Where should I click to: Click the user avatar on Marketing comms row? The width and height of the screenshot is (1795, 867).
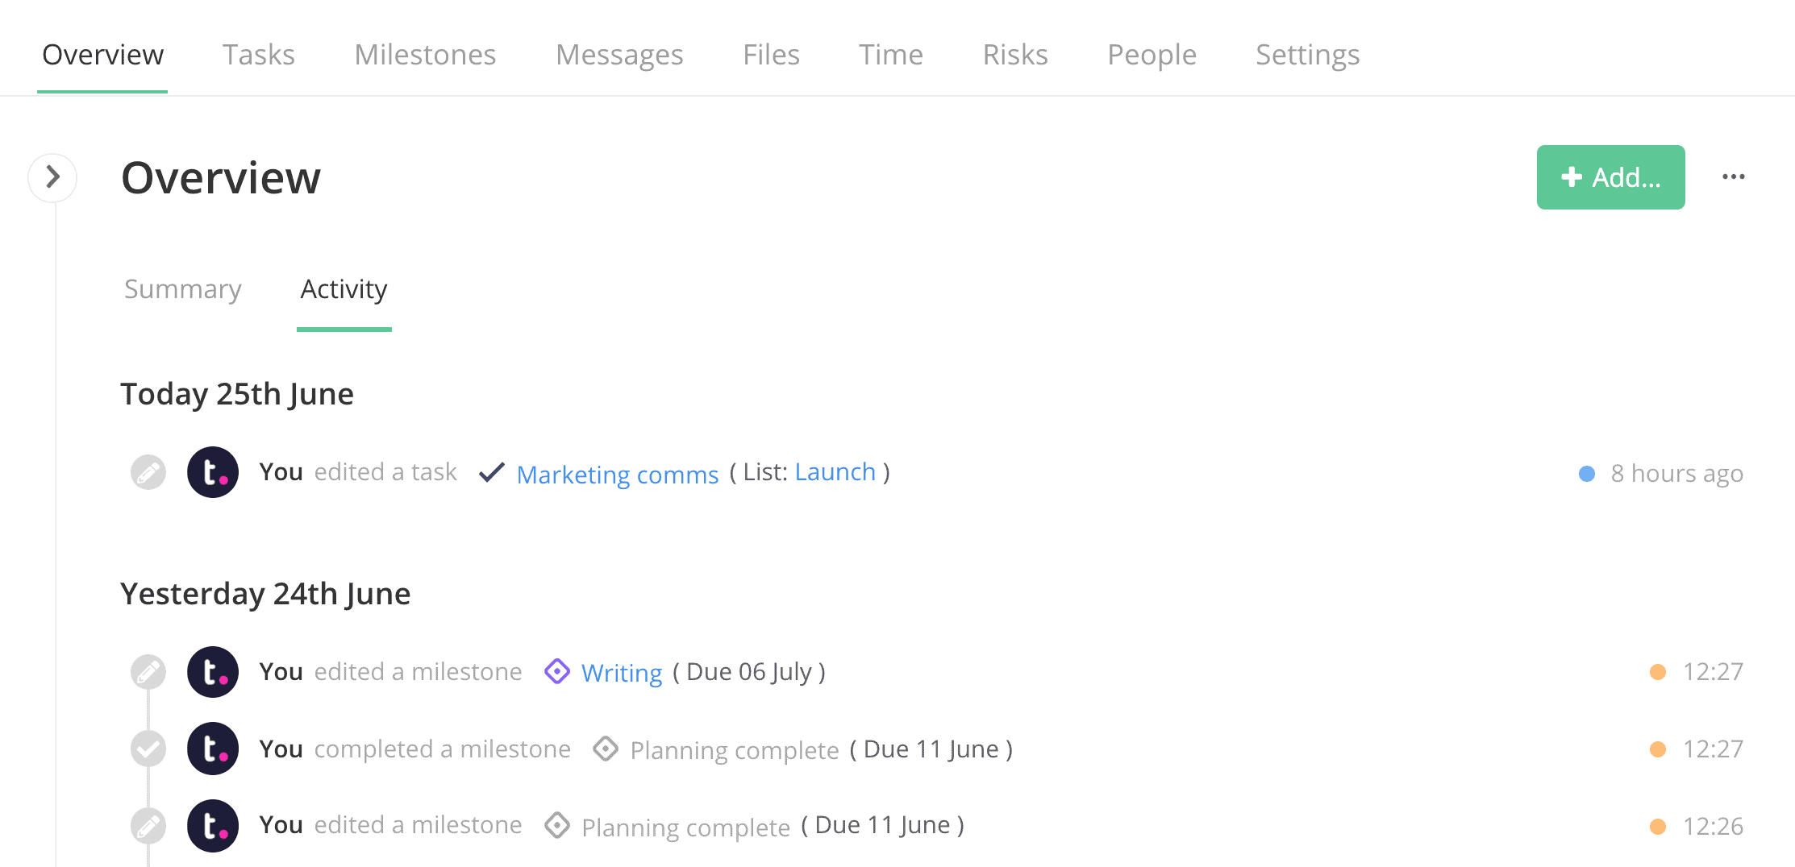pyautogui.click(x=213, y=472)
